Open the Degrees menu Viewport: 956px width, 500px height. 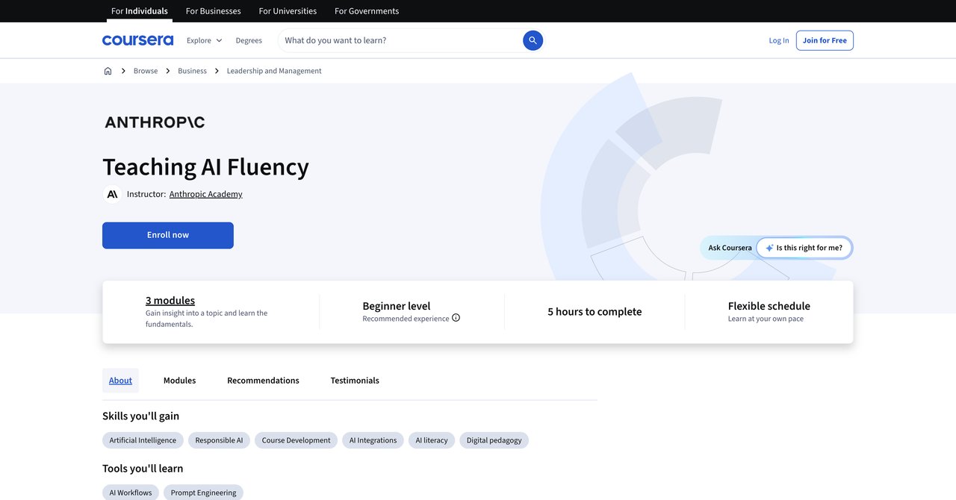249,40
